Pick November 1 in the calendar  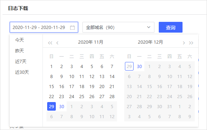pyautogui.click(x=51, y=67)
